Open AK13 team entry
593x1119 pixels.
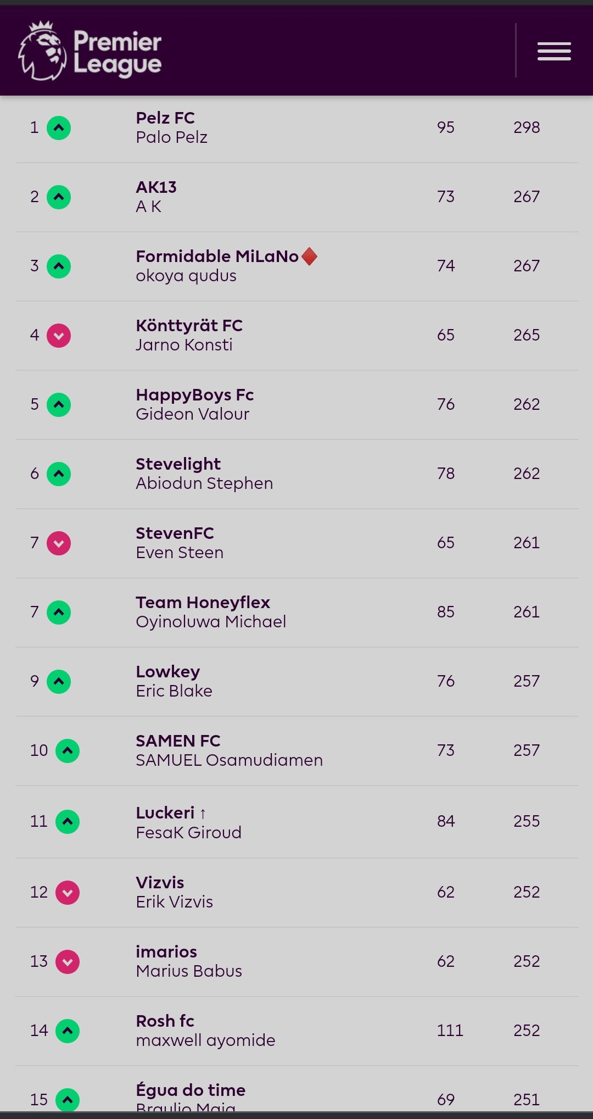click(156, 187)
